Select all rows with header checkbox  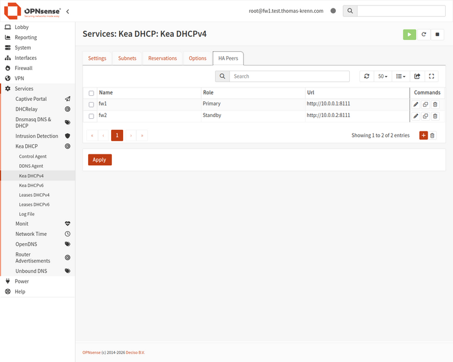pyautogui.click(x=91, y=94)
